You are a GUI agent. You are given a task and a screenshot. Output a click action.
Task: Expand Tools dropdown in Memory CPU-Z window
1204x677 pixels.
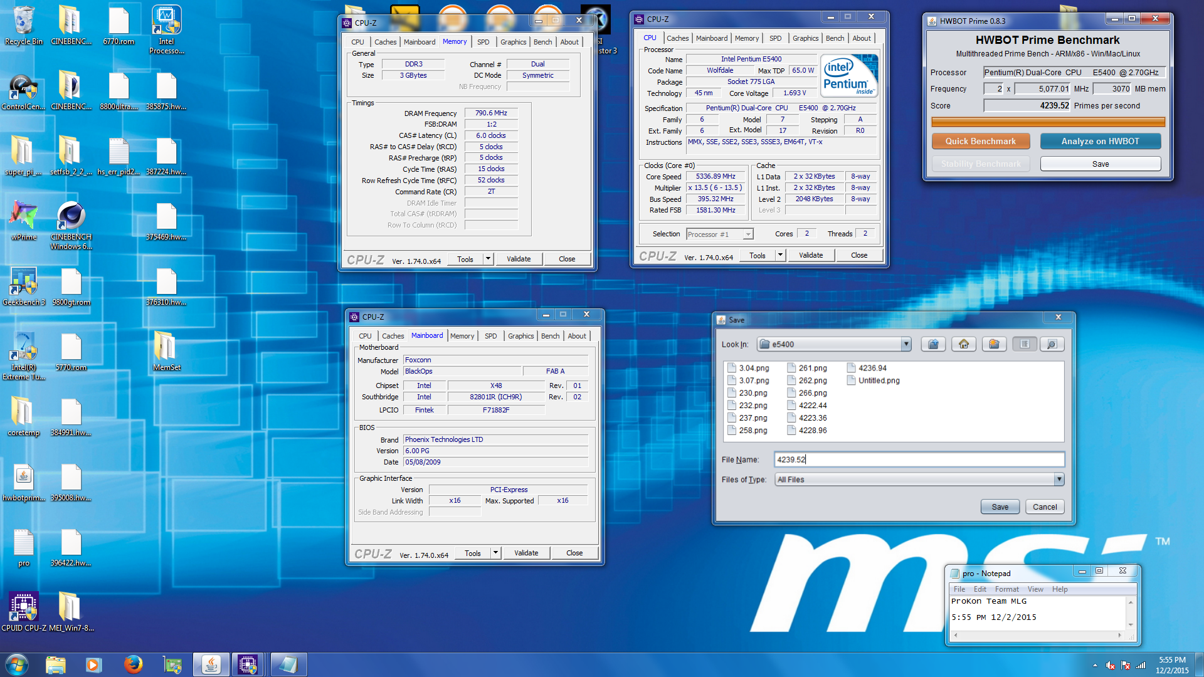click(x=488, y=259)
